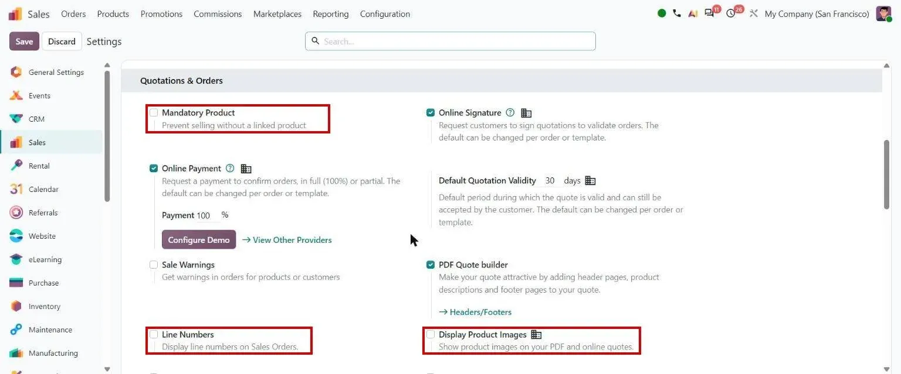
Task: Select the Inventory sidebar icon
Action: pos(16,306)
